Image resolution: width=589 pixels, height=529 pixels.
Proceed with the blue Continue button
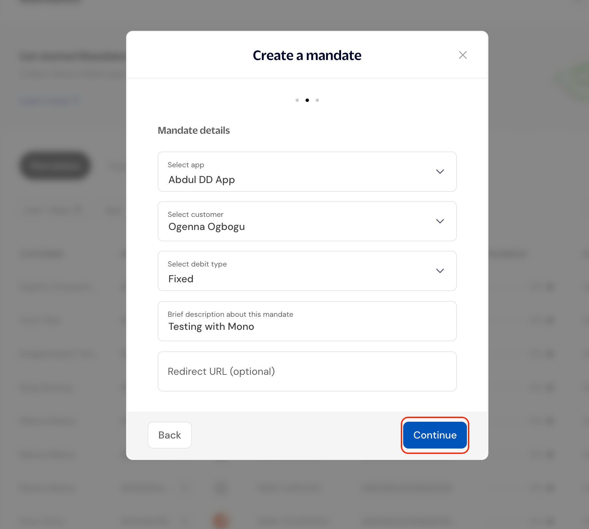(x=435, y=435)
